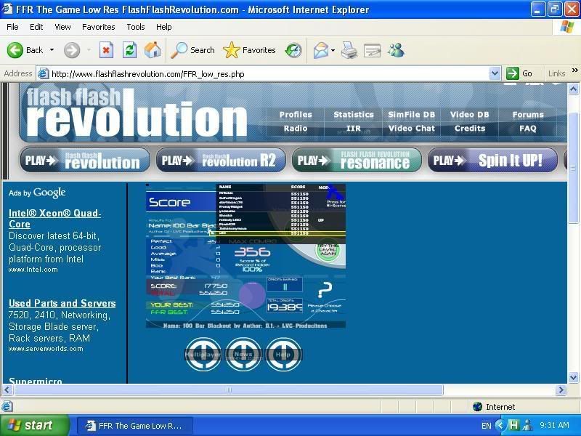Expand the Mail dropdown arrow
The height and width of the screenshot is (436, 581).
[x=333, y=50]
